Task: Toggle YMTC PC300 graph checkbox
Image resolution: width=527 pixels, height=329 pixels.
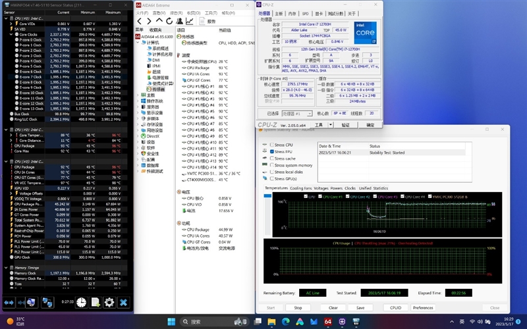Action: click(430, 196)
